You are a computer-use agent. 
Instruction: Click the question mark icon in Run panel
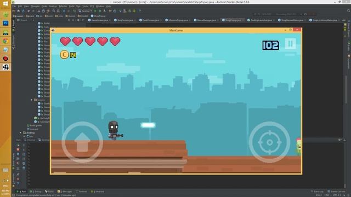pos(18,183)
